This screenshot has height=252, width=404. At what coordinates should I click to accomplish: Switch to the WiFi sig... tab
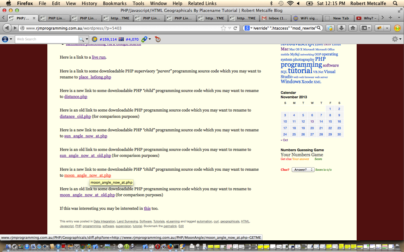click(x=306, y=18)
